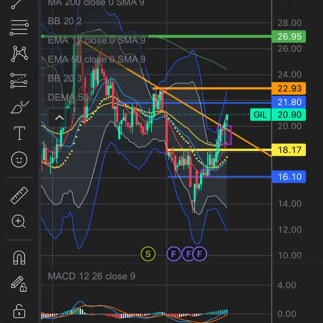
Task: Click the 20.90 current price label
Action: pos(289,115)
